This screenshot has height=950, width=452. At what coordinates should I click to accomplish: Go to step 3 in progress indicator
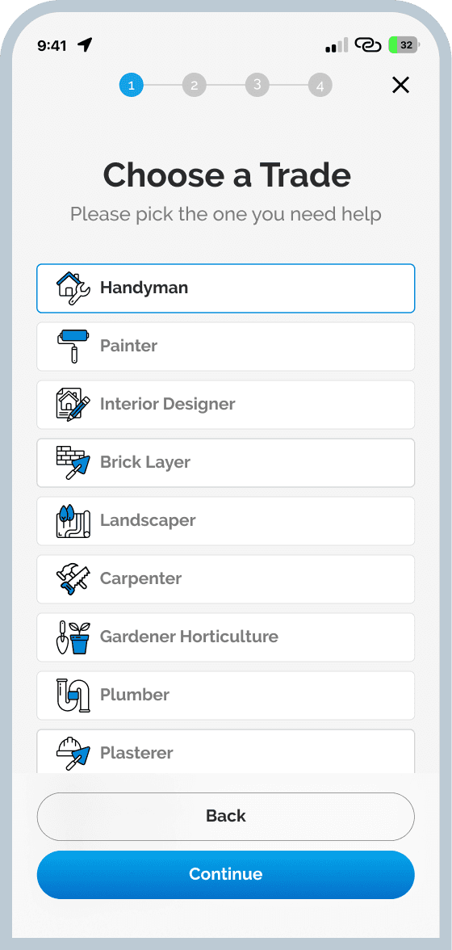[257, 86]
